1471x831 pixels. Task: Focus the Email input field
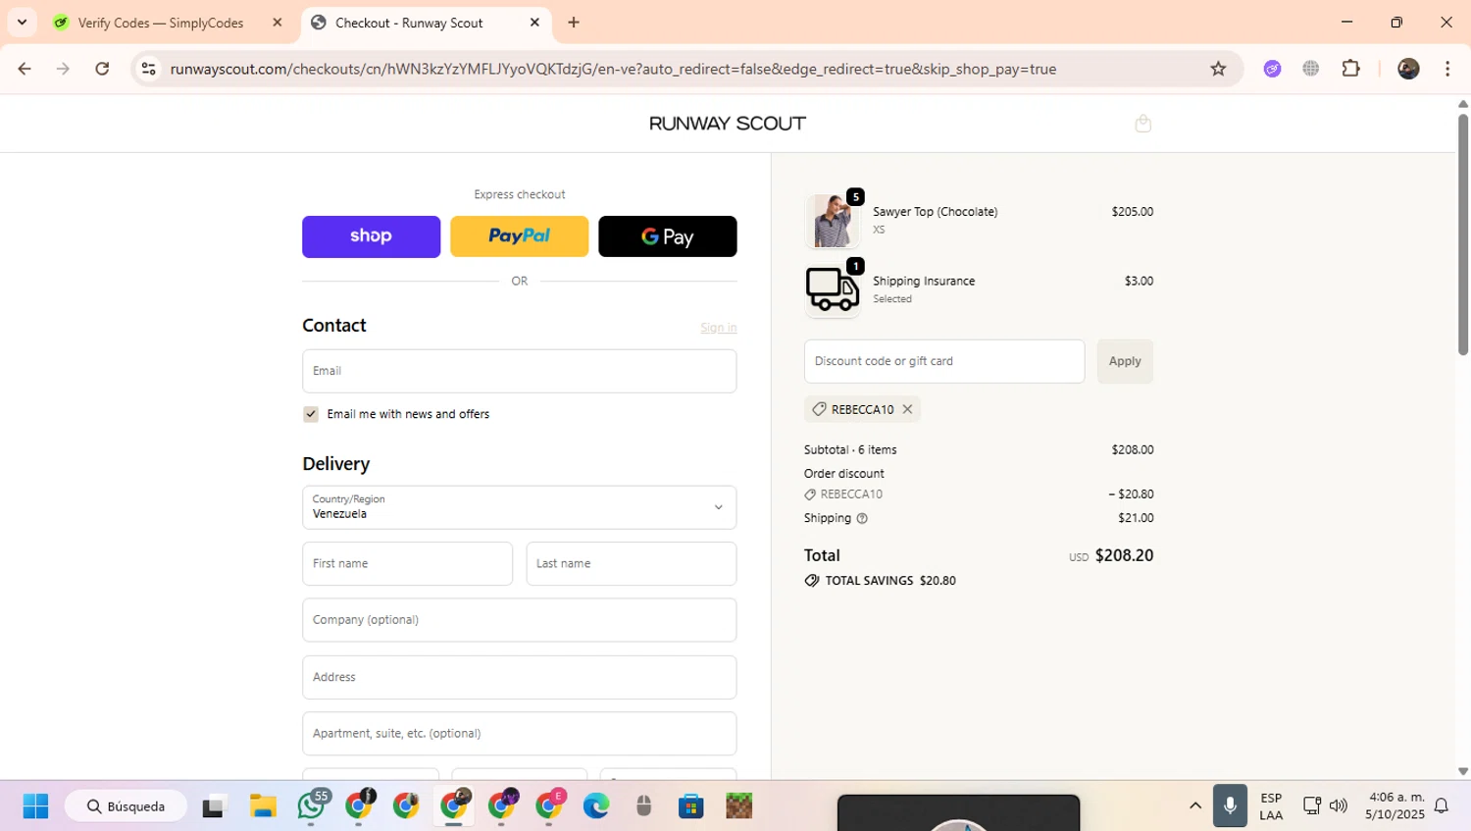click(519, 371)
